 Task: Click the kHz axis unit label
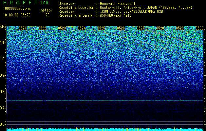[x=3, y=27]
